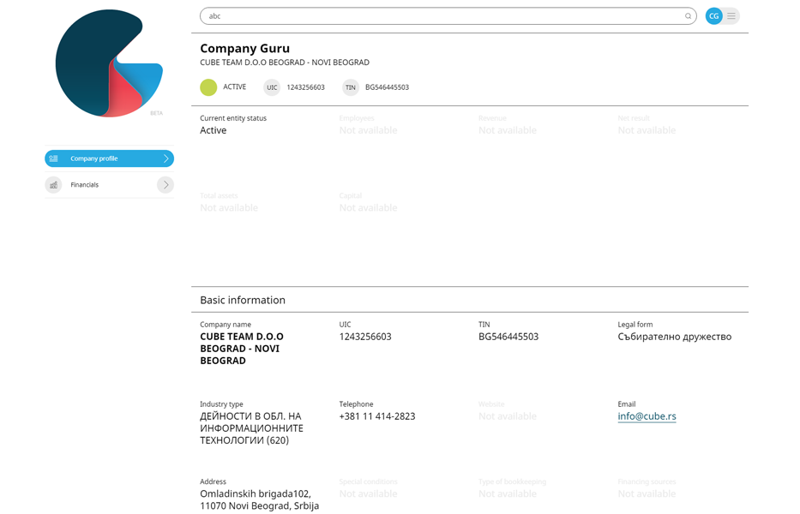
Task: Select the ACTIVE status label
Action: (x=235, y=87)
